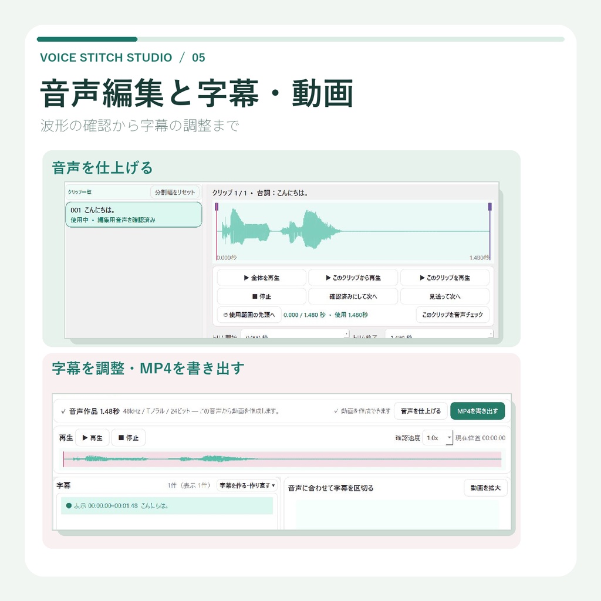The width and height of the screenshot is (601, 601).
Task: Open 字幕を作る・作り直す dropdown
Action: [x=247, y=485]
